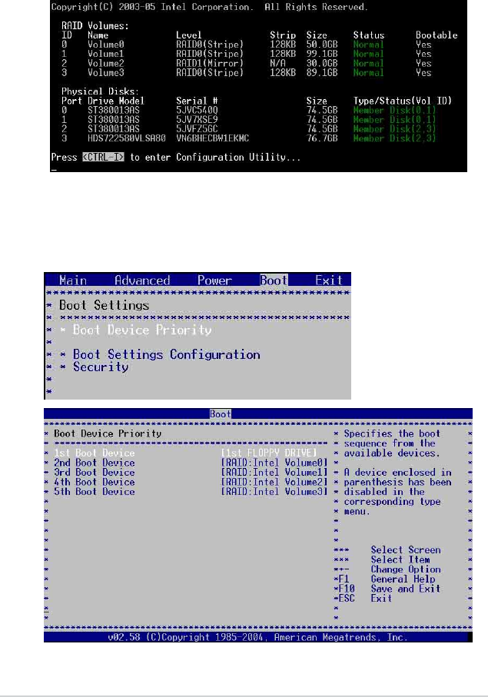
Task: Click serial number 5JVFZ5GC
Action: [197, 129]
